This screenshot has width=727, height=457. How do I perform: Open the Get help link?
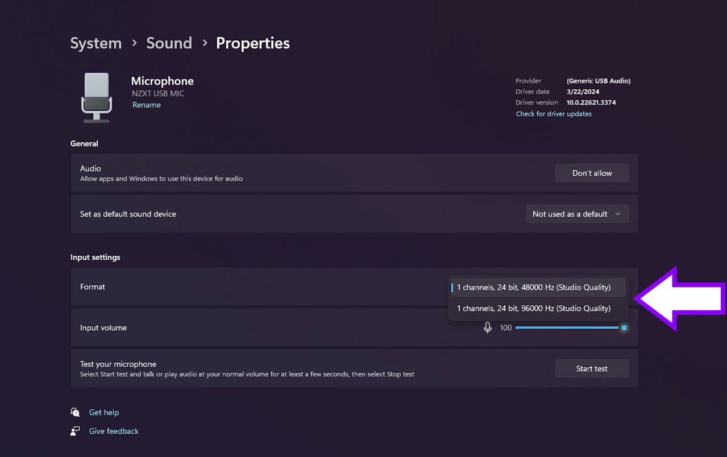(x=104, y=412)
